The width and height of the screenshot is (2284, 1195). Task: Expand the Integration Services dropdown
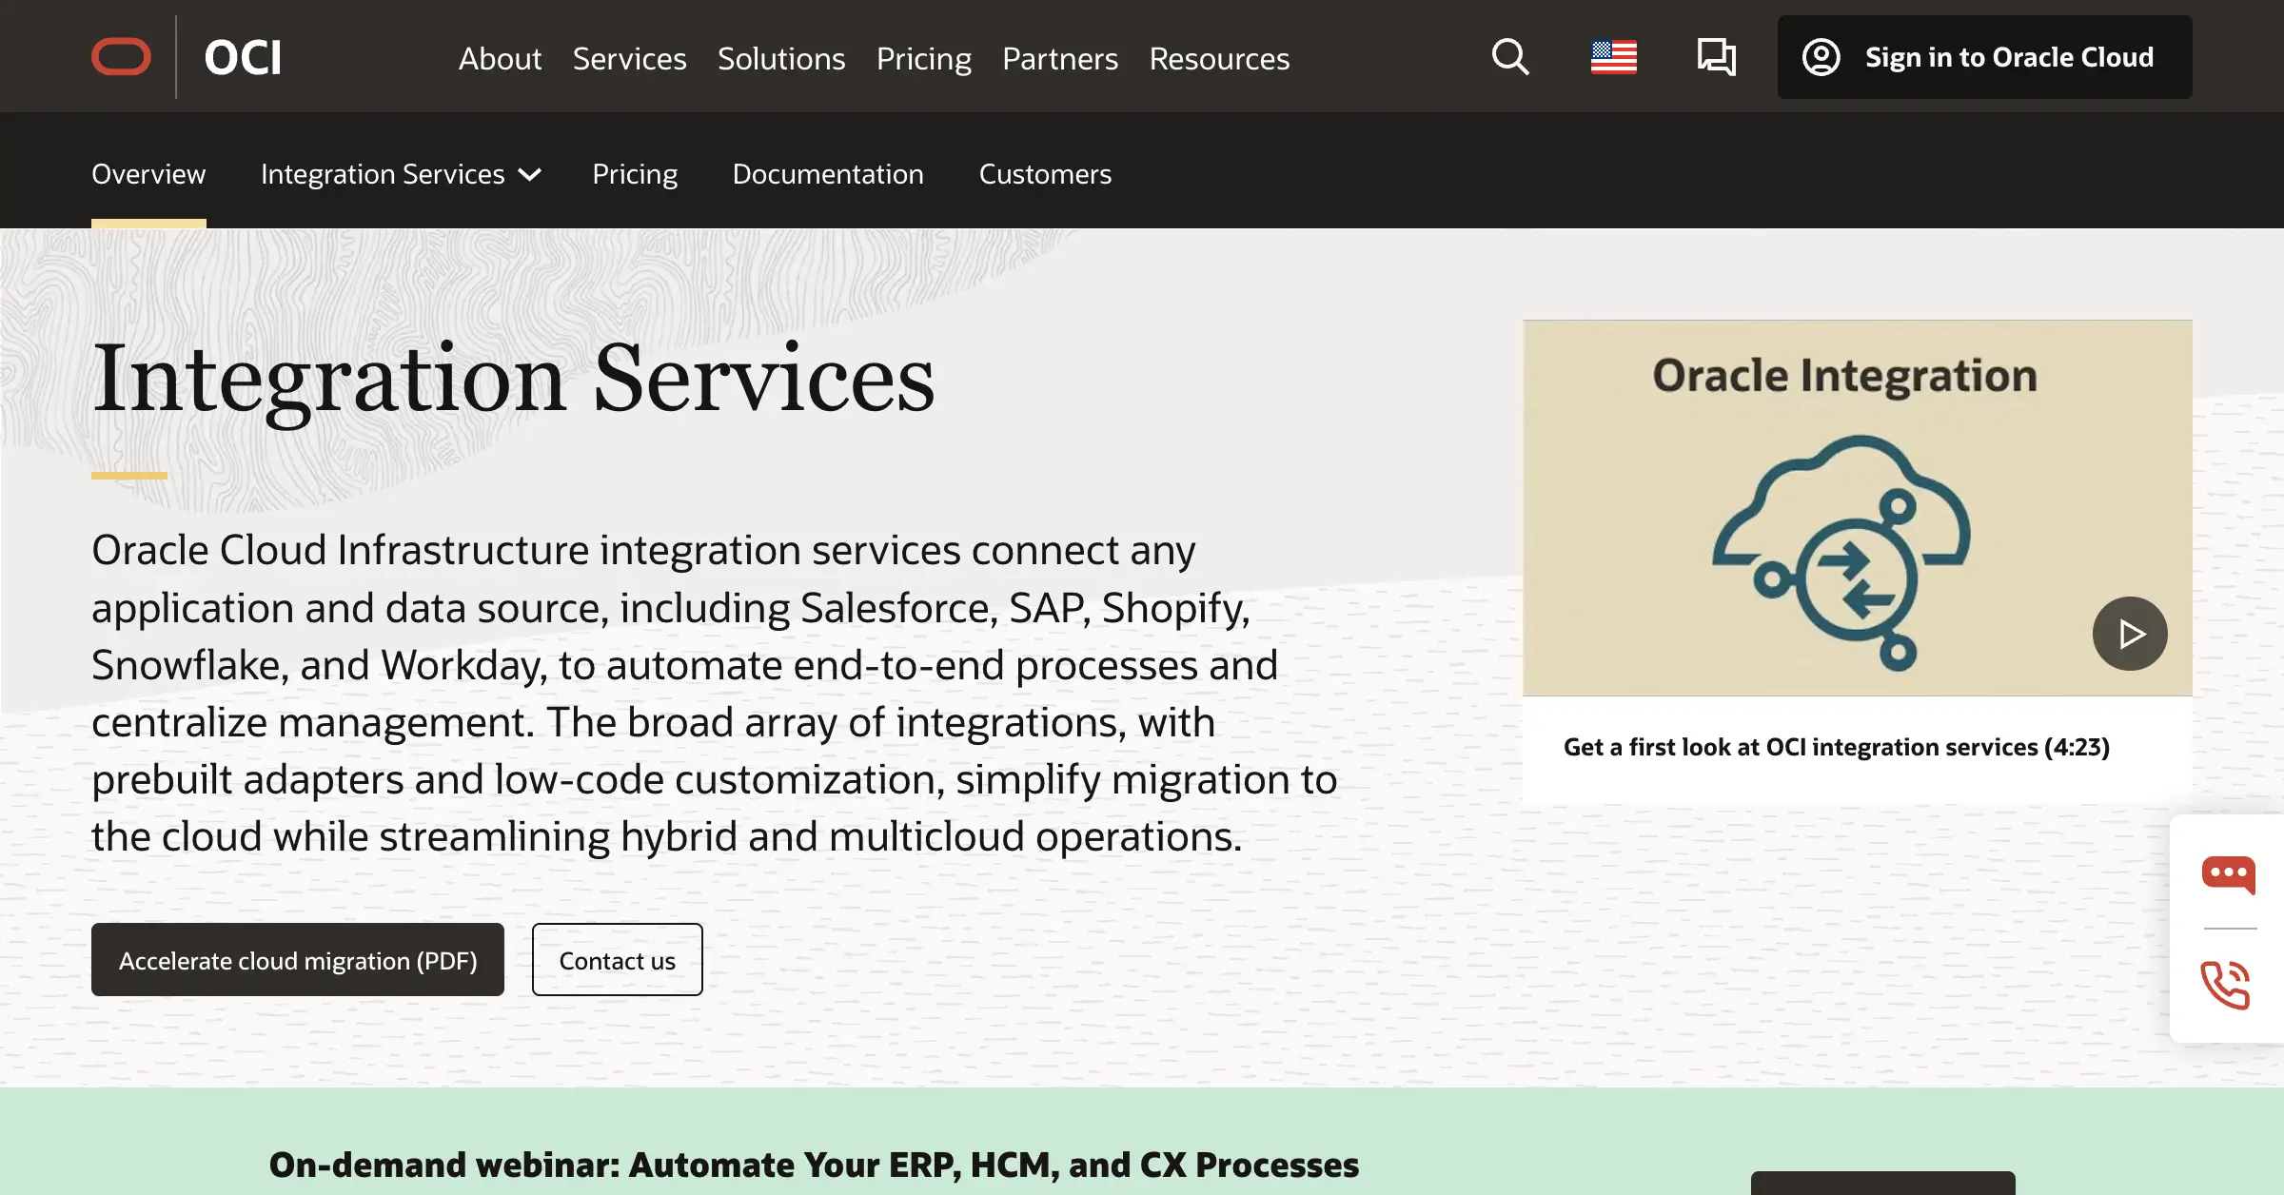pos(400,174)
